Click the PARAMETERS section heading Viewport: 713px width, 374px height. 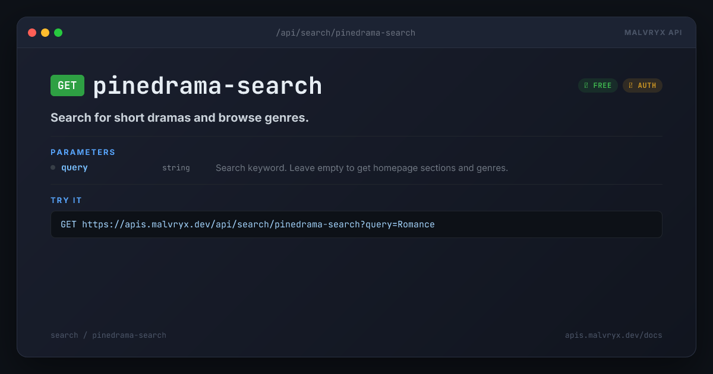83,152
